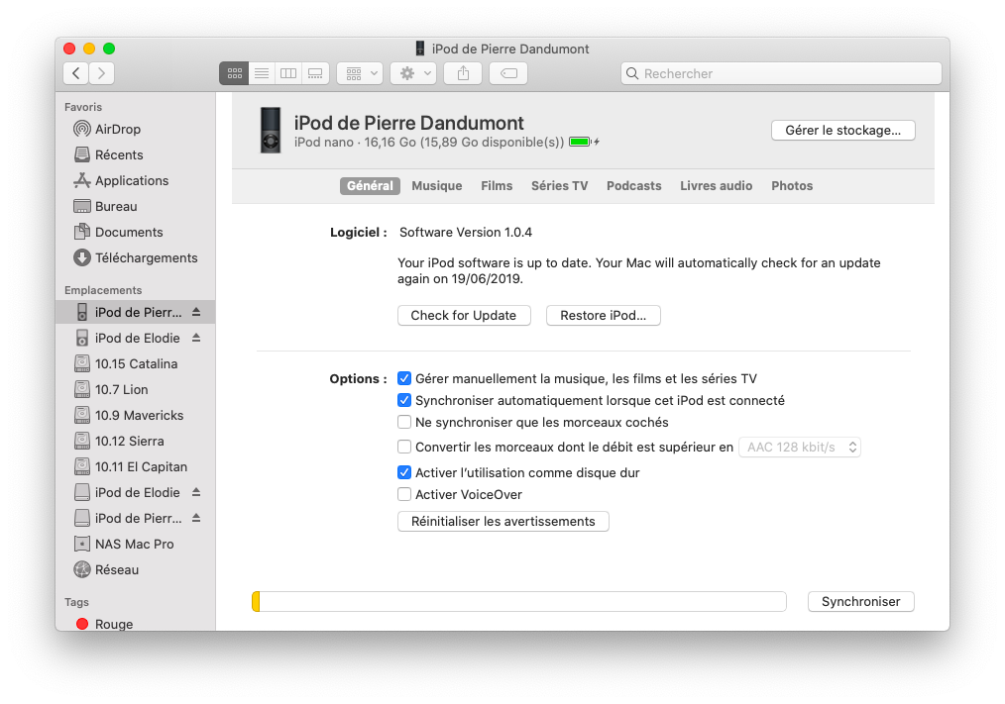Viewport: 1005px width, 704px height.
Task: Open Récents in the sidebar
Action: click(135, 155)
